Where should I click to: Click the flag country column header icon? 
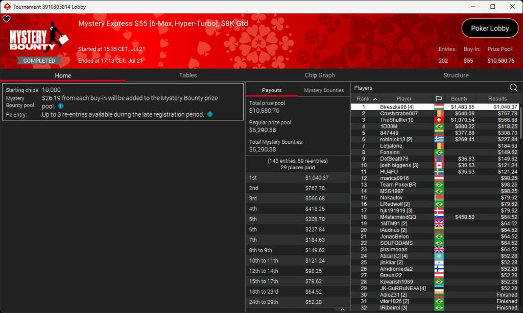[x=438, y=99]
